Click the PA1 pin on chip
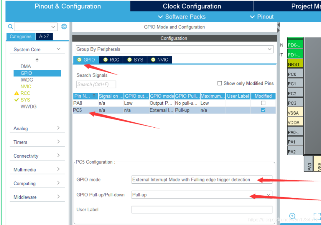The height and width of the screenshot is (225, 321). [295, 142]
